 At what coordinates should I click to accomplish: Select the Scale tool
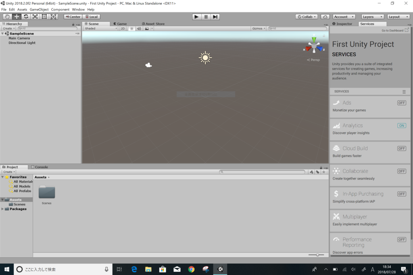[x=35, y=17]
